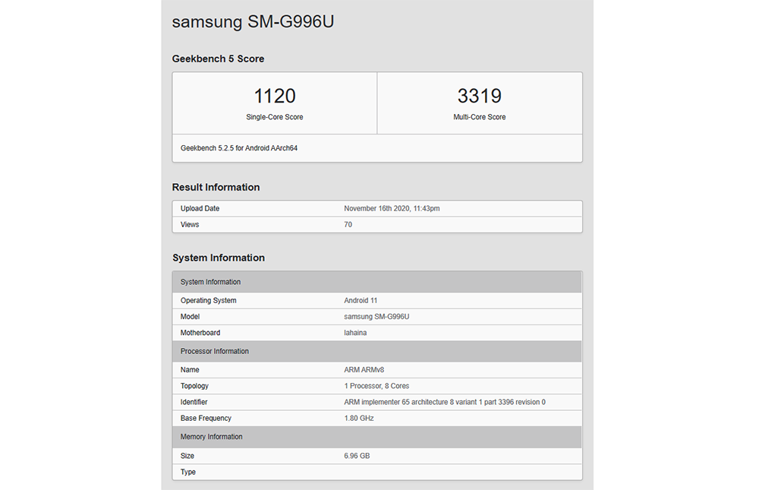Select the 1.80 GHz frequency value
The width and height of the screenshot is (759, 490).
coord(359,418)
